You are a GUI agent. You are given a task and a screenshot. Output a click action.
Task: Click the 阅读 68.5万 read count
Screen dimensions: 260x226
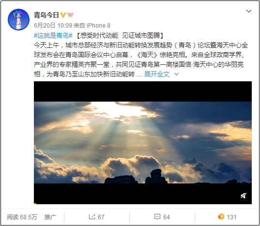click(22, 217)
